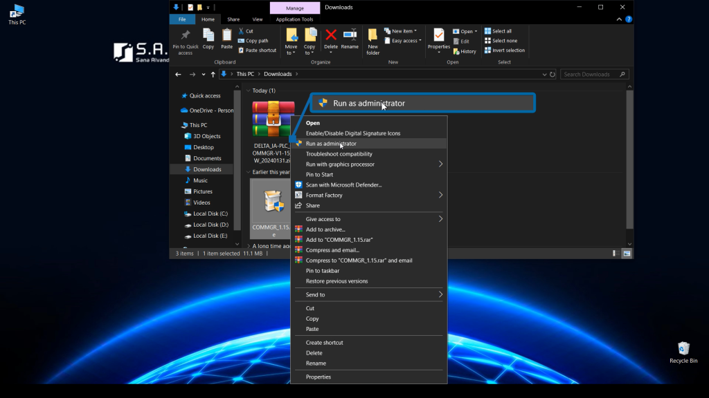Choose Pin to taskbar menu entry
Screen dimensions: 709x398
click(369, 271)
